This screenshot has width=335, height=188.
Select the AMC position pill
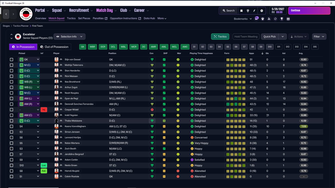185,47
